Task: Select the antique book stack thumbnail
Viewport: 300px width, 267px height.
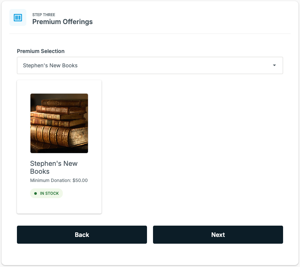Action: point(59,123)
